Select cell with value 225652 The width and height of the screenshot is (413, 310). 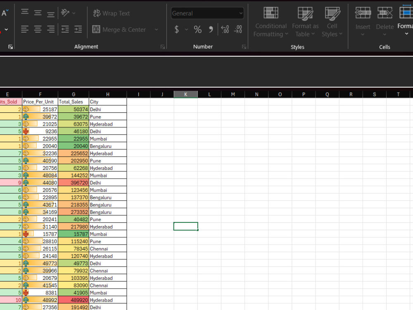click(74, 153)
